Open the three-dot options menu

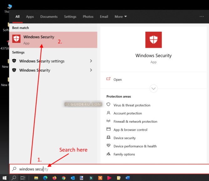tap(201, 17)
